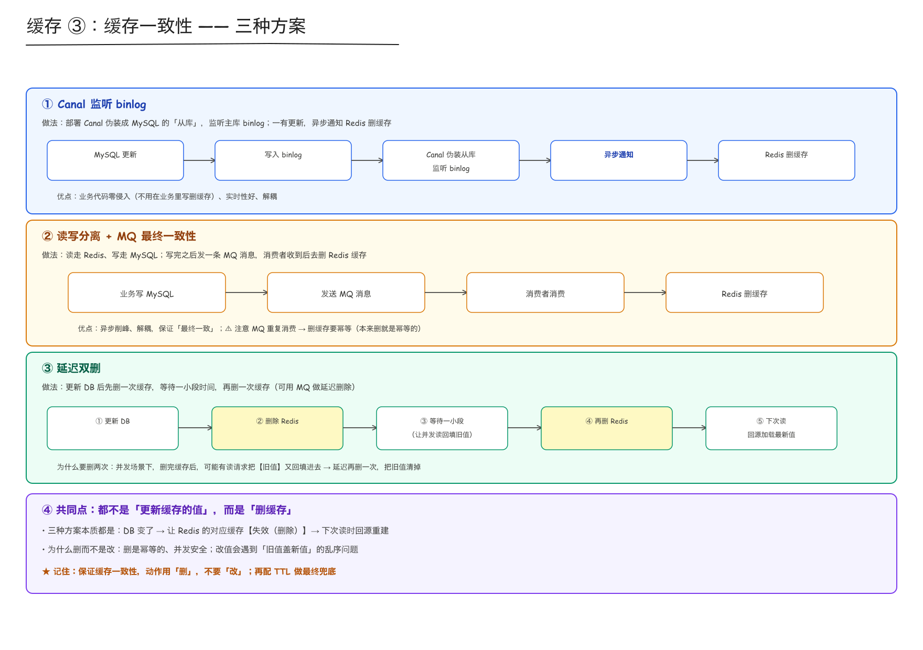This screenshot has height=650, width=923.
Task: Select the ① 更新 DB step box
Action: click(x=113, y=428)
